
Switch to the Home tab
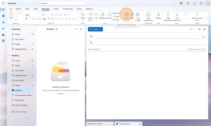click(x=18, y=9)
